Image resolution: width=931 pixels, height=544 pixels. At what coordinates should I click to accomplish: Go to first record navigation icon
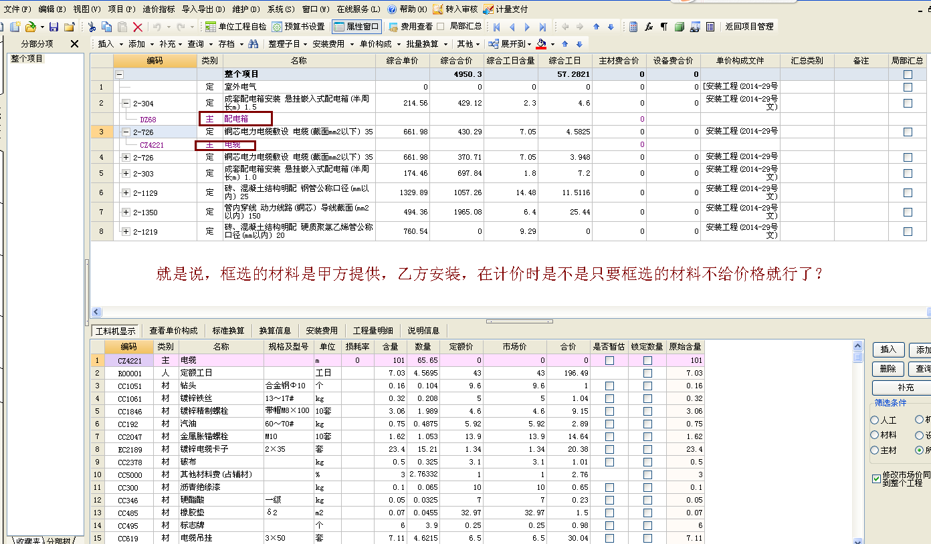coord(496,27)
